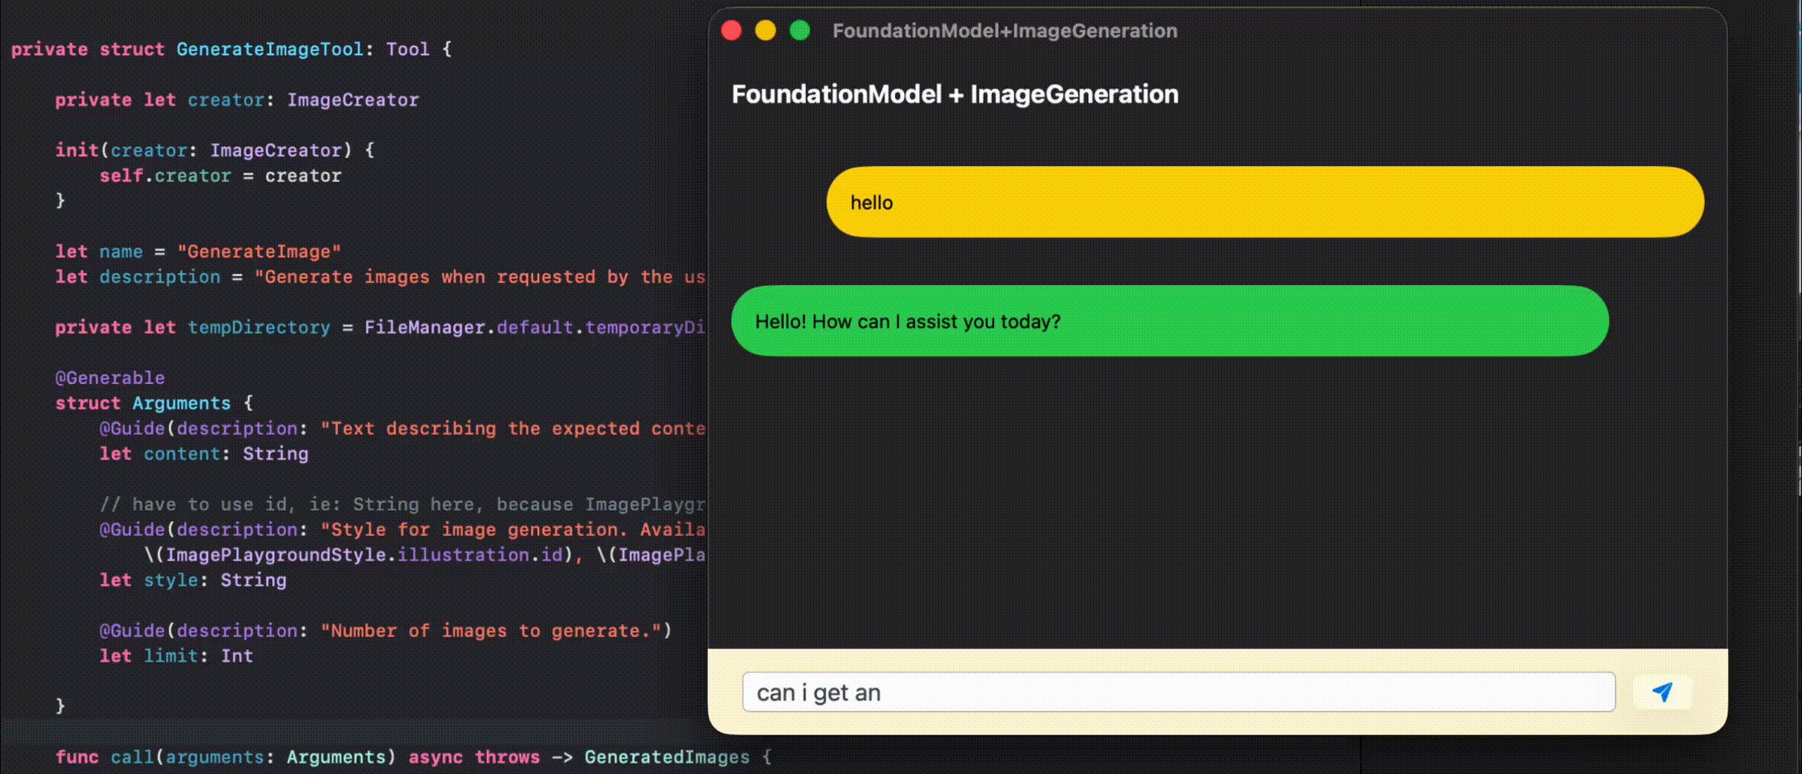Click the green zoom traffic light button
The image size is (1802, 774).
click(x=801, y=31)
